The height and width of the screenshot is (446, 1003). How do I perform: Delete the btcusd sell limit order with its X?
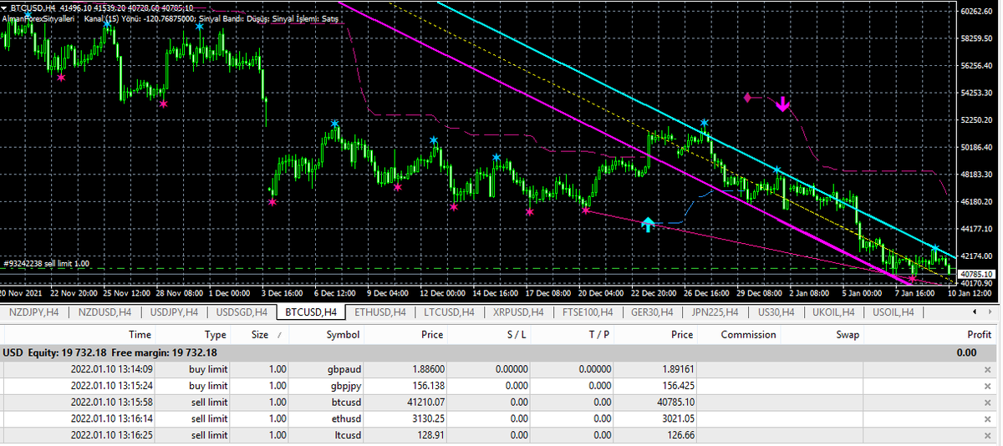988,402
